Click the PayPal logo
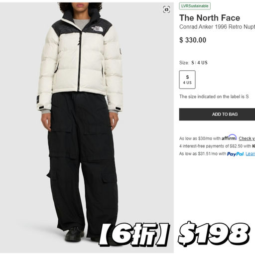Image resolution: width=255 pixels, height=255 pixels. click(236, 154)
